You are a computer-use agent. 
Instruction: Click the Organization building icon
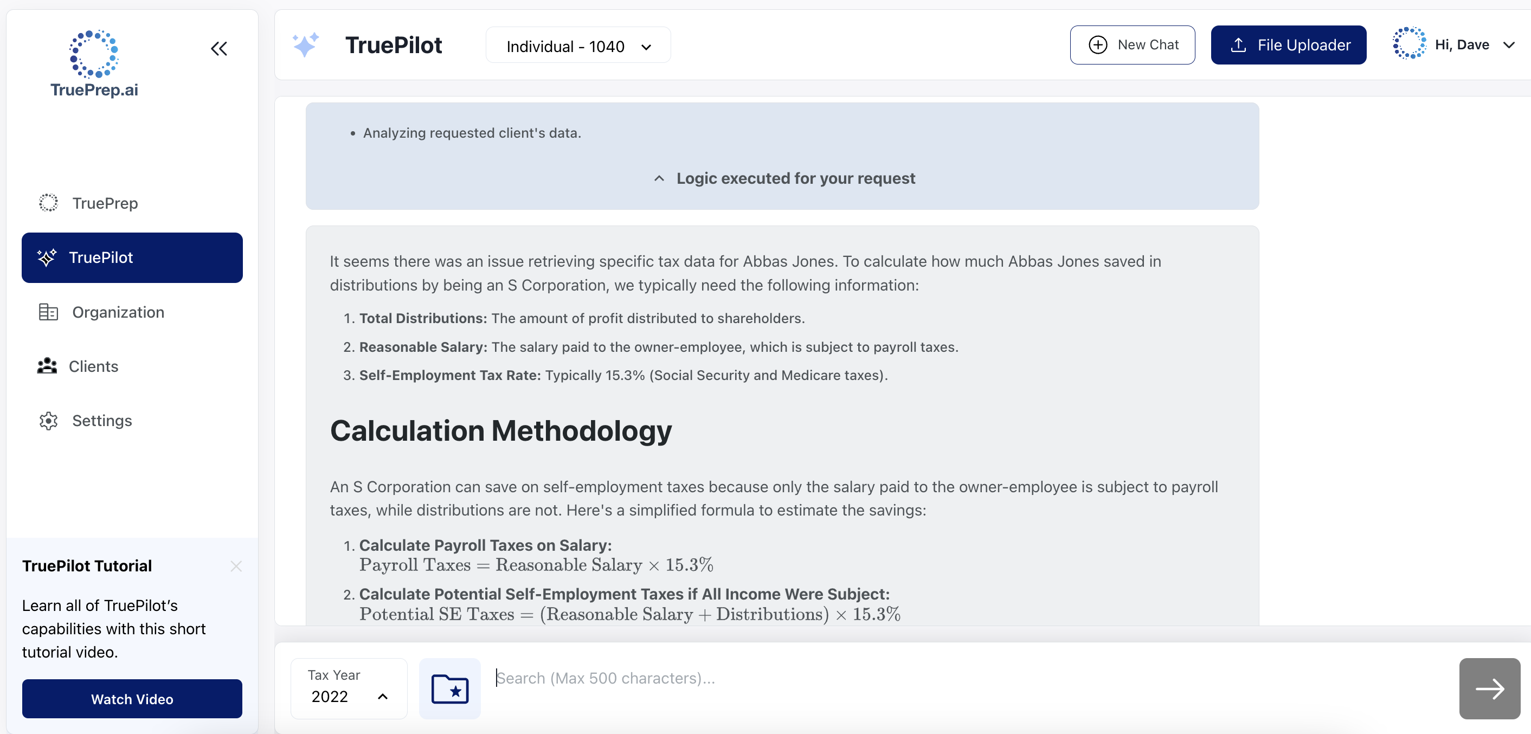[48, 312]
